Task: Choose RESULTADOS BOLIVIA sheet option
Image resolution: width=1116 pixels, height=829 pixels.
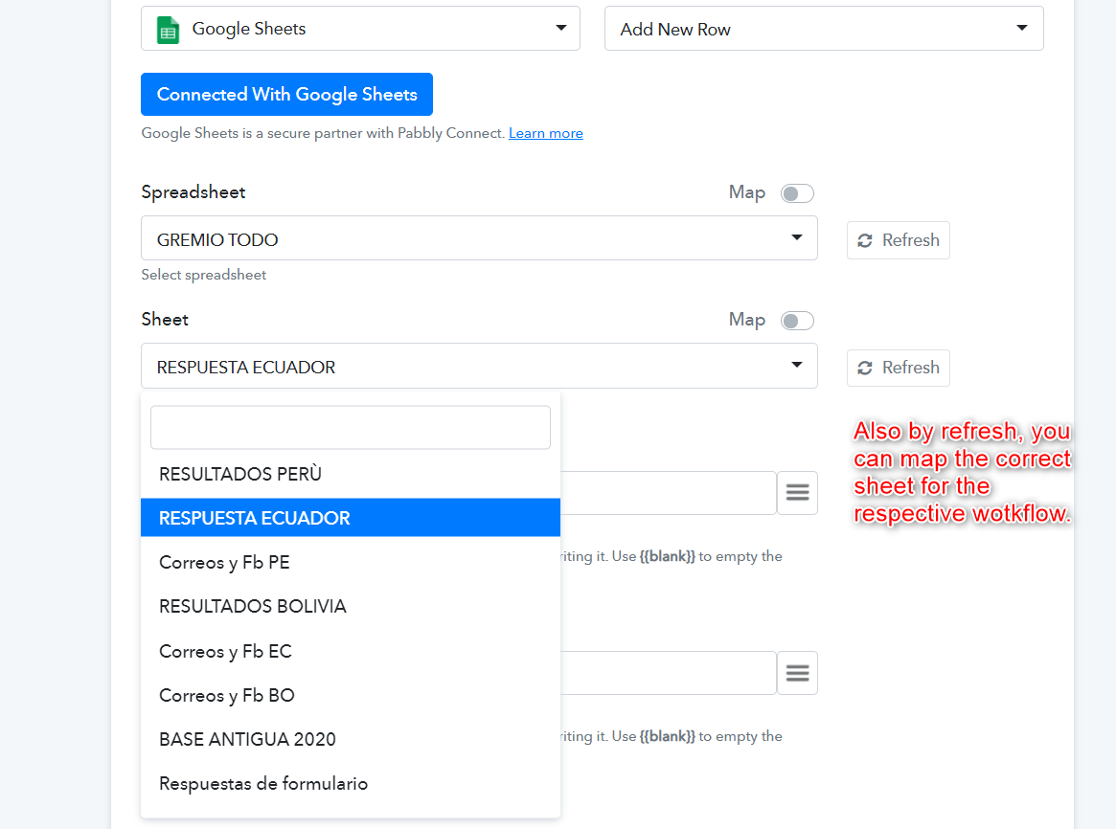Action: click(x=351, y=607)
